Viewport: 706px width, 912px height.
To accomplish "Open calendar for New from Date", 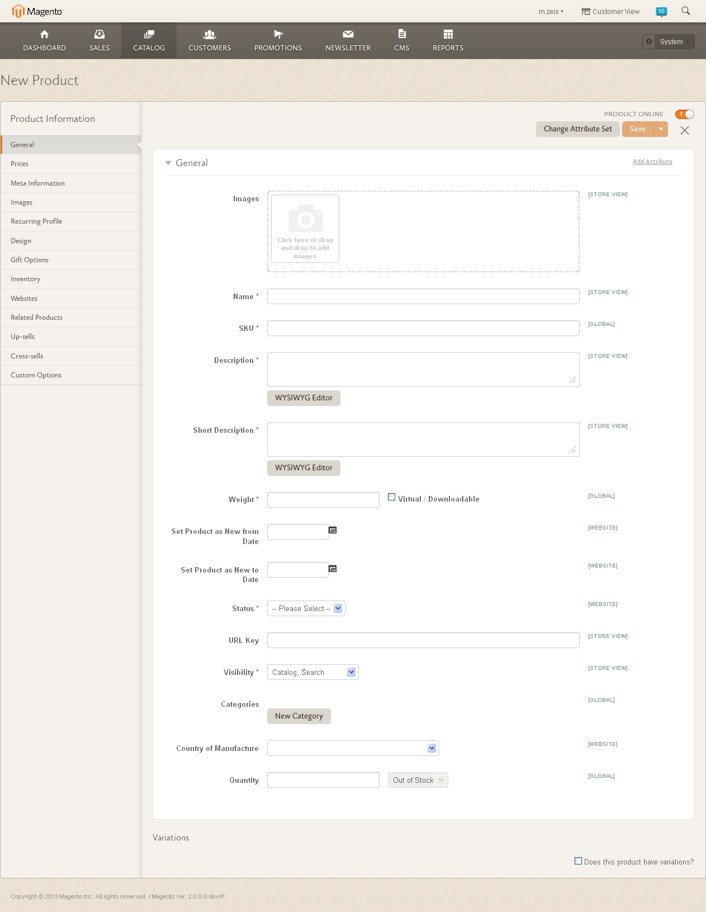I will 333,530.
